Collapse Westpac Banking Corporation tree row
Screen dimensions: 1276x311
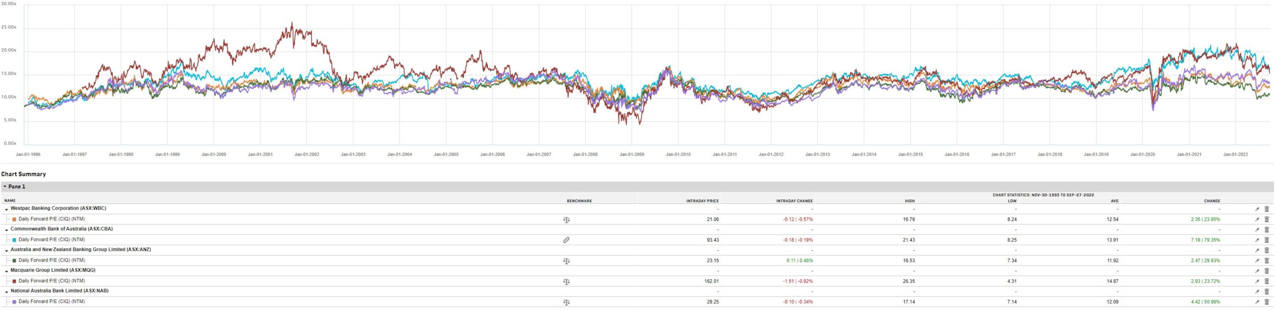(6, 209)
